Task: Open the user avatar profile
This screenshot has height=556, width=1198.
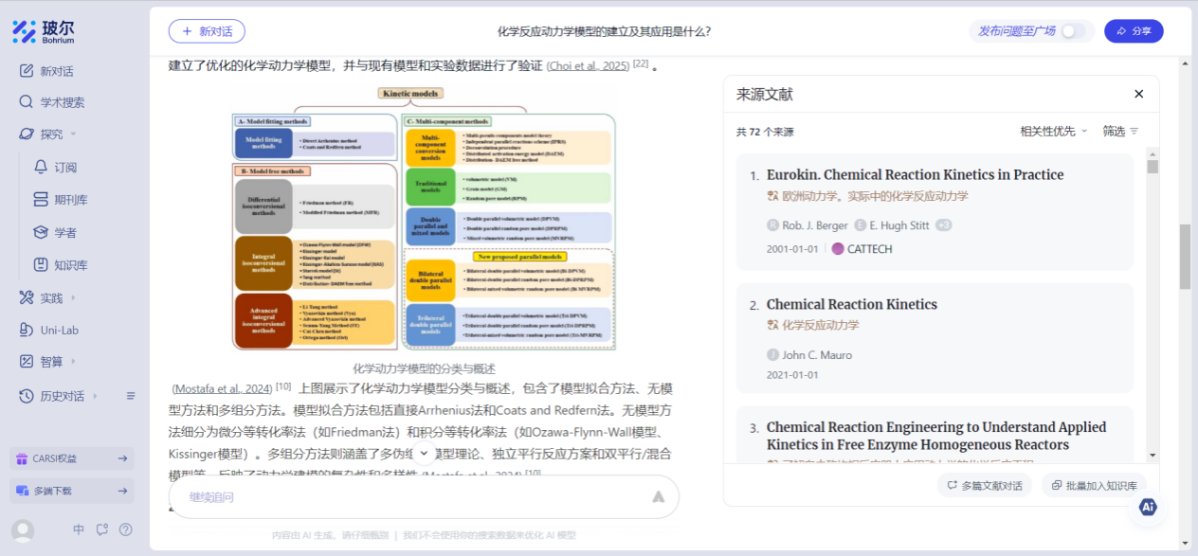Action: [23, 530]
